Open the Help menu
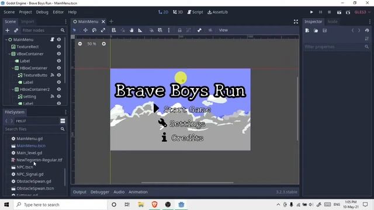 [72, 12]
